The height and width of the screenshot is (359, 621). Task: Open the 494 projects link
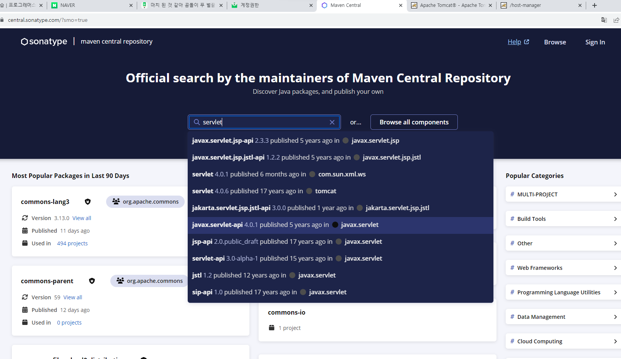[72, 243]
